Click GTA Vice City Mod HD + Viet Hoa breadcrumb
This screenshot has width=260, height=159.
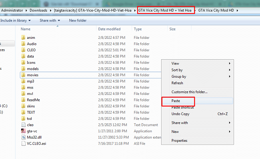(165, 10)
